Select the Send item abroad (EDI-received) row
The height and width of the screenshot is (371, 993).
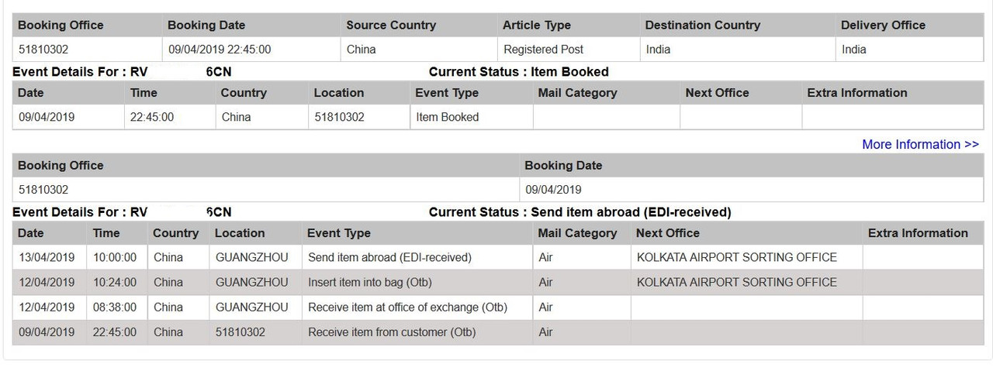(498, 257)
